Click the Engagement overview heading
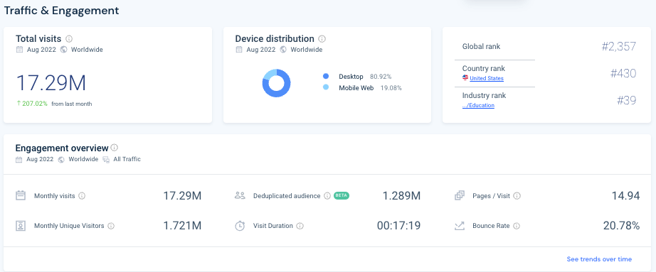 62,148
